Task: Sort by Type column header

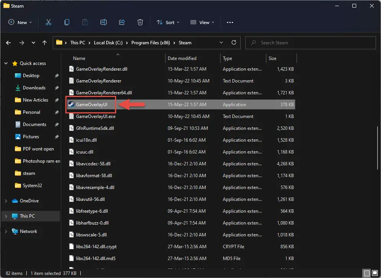Action: pyautogui.click(x=227, y=58)
